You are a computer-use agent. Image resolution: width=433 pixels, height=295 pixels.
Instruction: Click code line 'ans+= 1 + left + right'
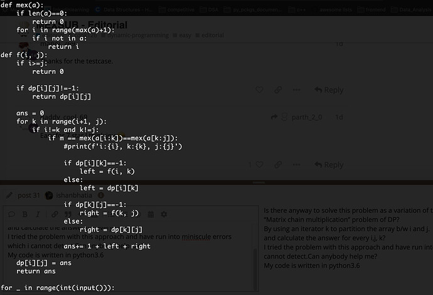[x=107, y=246]
